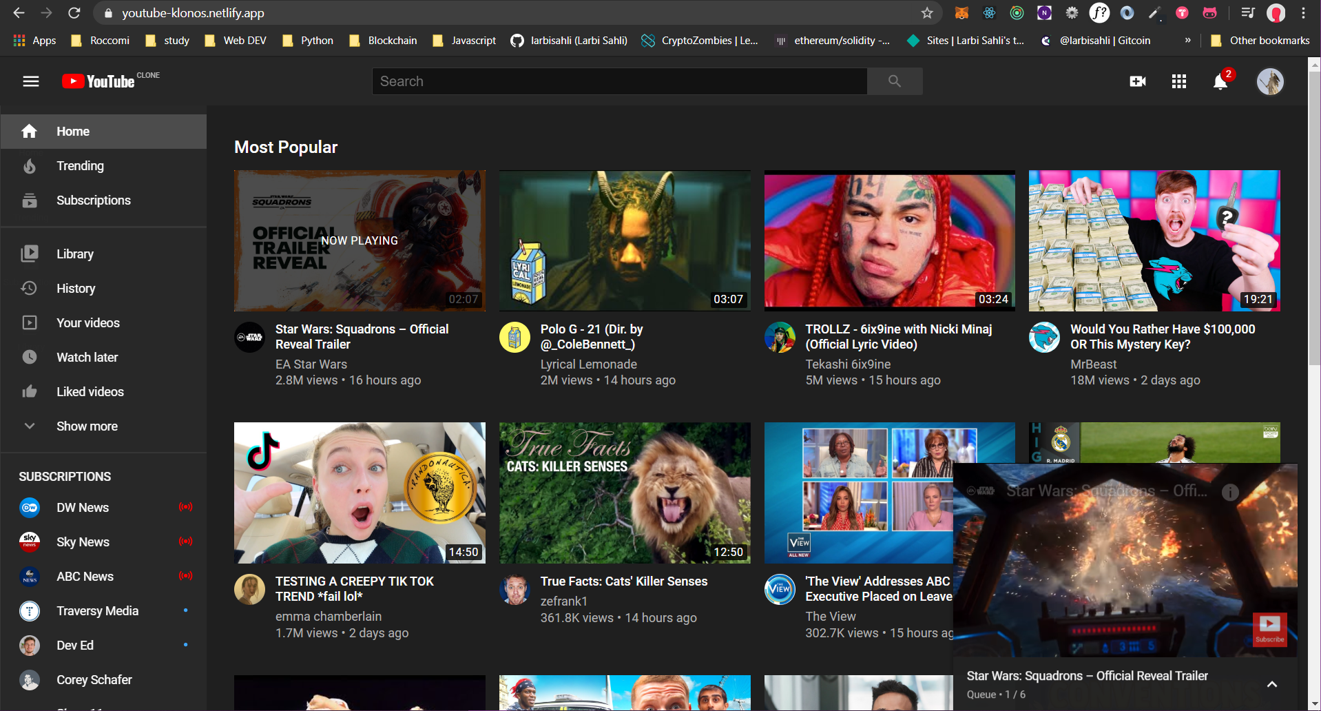Click the YouTube Clone logo
The height and width of the screenshot is (711, 1321).
tap(110, 81)
